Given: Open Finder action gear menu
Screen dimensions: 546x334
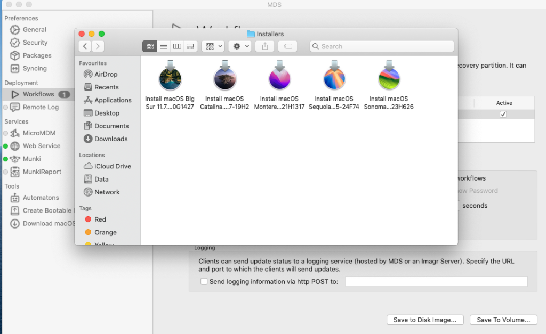Looking at the screenshot, I should (240, 46).
